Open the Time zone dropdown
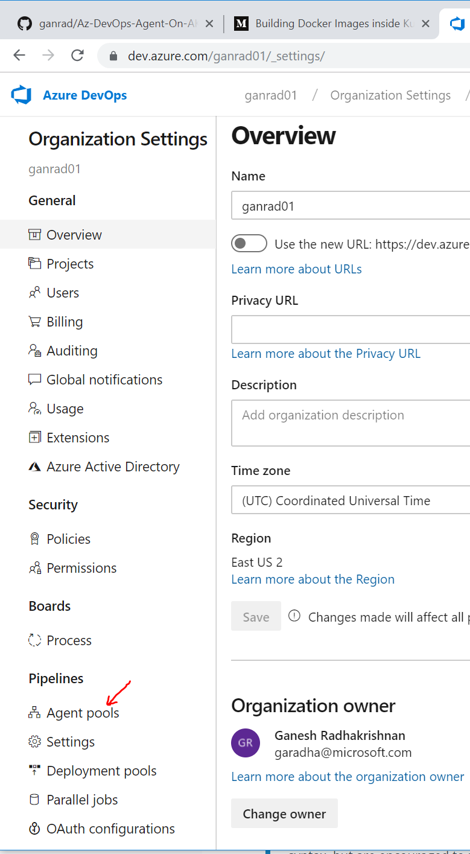470x854 pixels. tap(350, 501)
